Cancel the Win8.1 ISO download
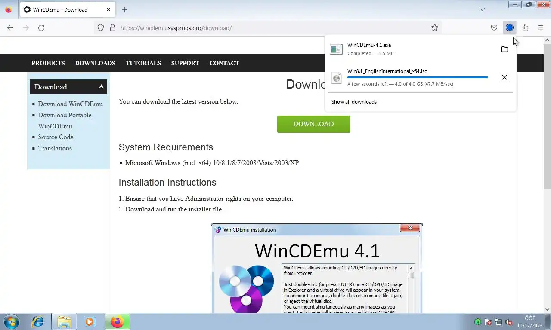Viewport: 551px width, 330px height. click(505, 77)
